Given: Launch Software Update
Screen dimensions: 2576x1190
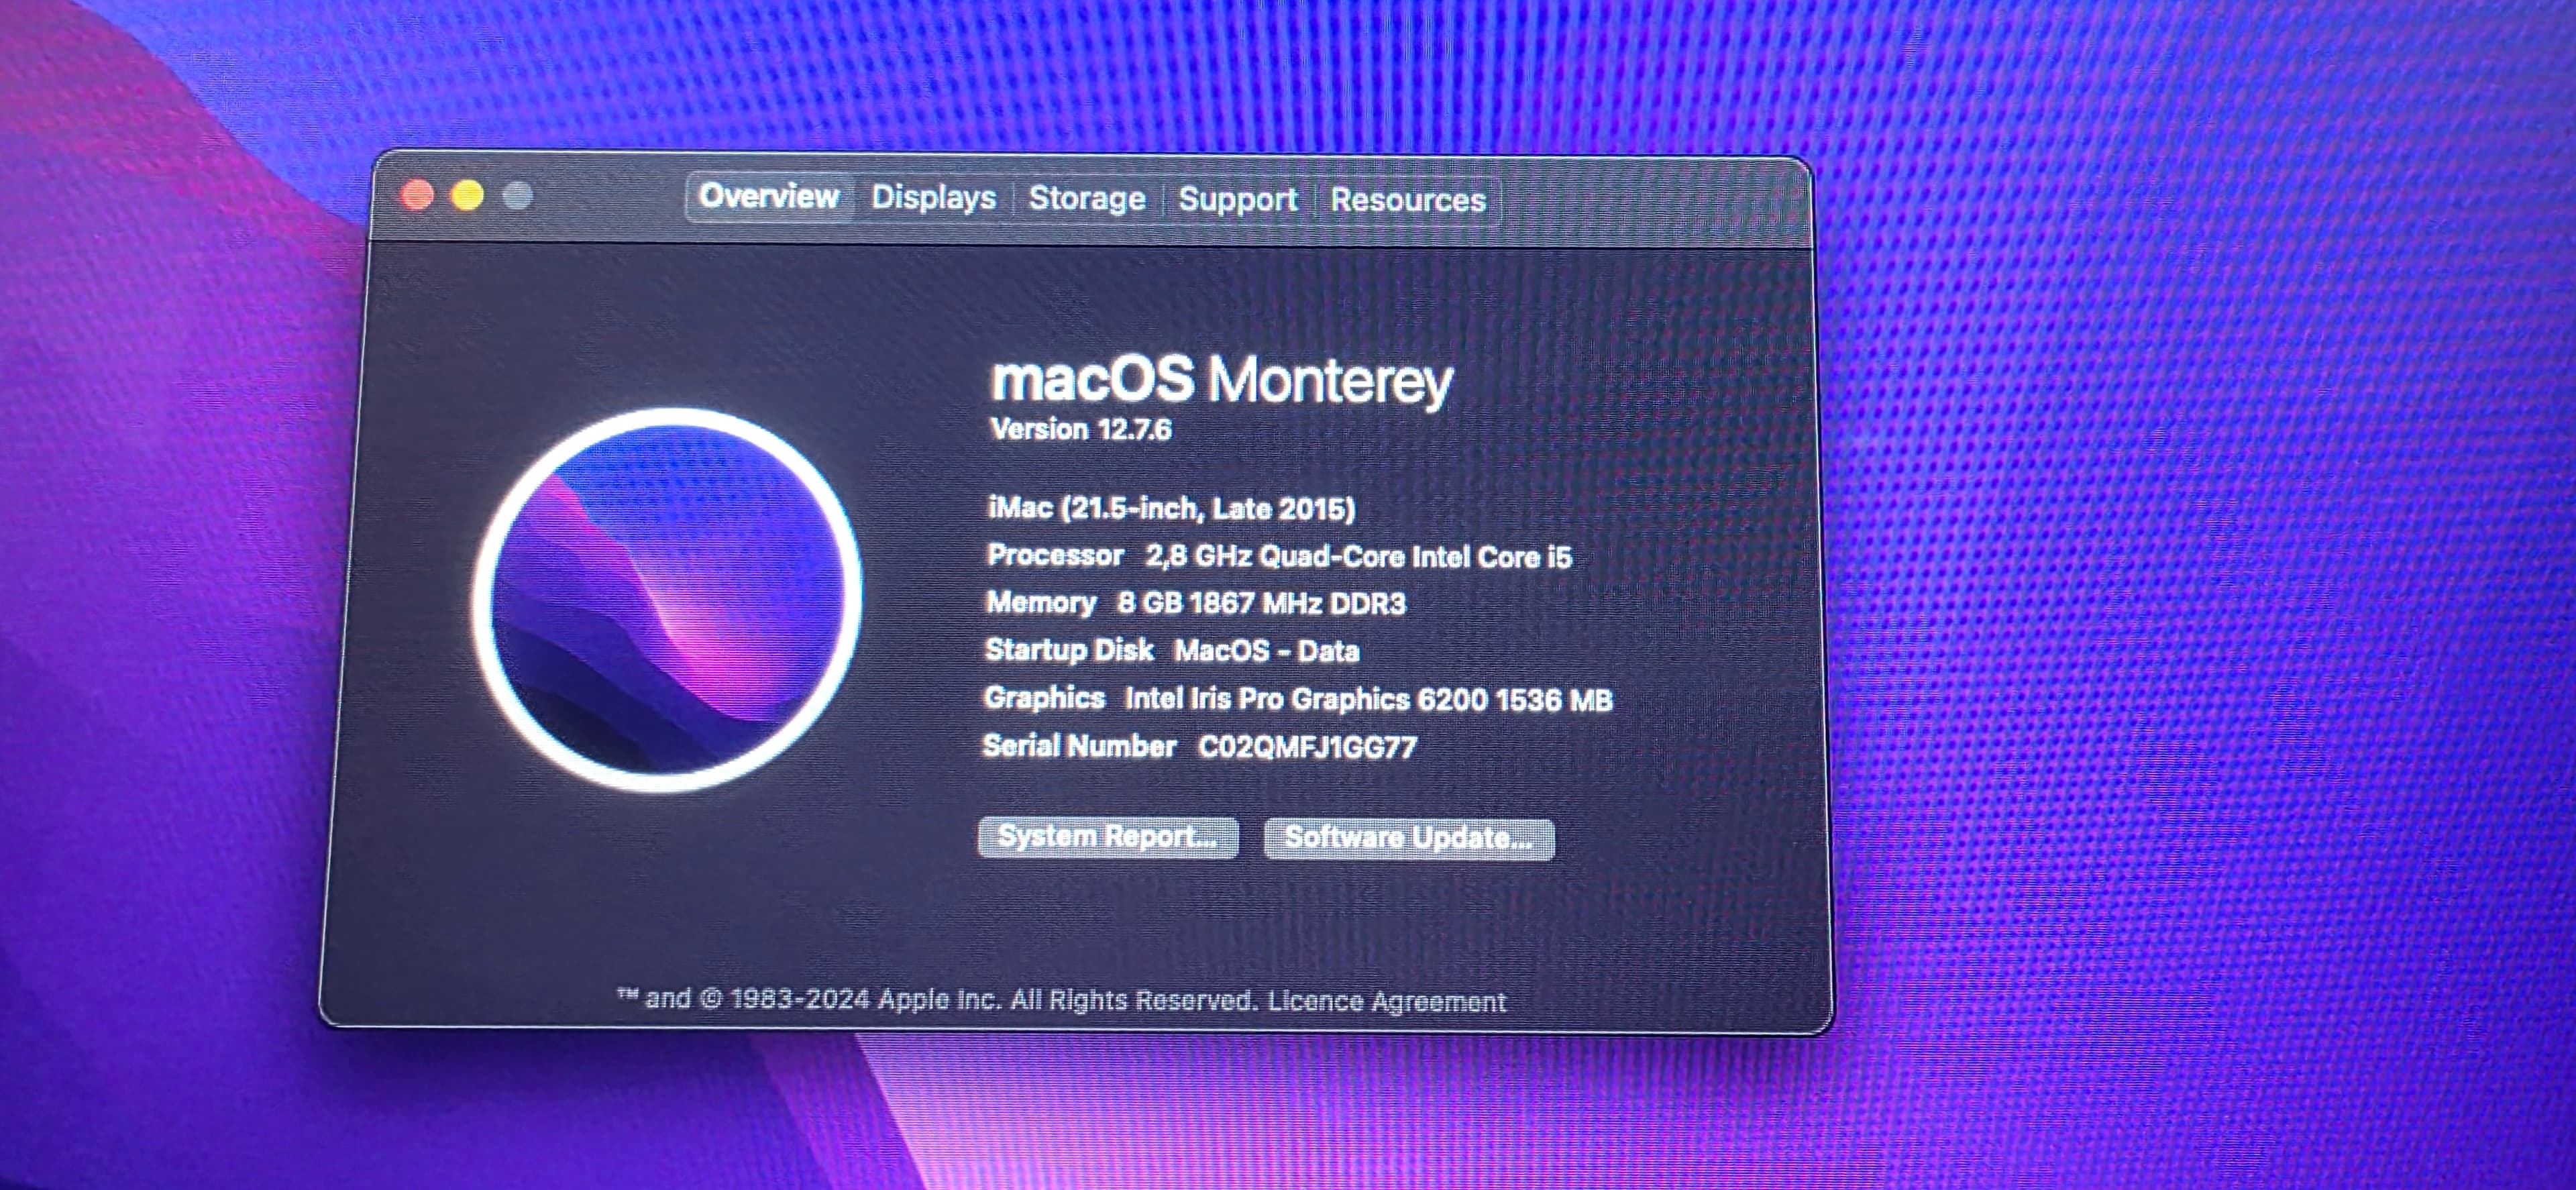Looking at the screenshot, I should 1409,838.
